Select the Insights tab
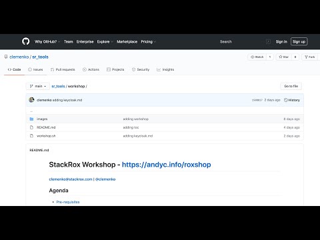Image resolution: width=320 pixels, height=240 pixels. [x=165, y=69]
